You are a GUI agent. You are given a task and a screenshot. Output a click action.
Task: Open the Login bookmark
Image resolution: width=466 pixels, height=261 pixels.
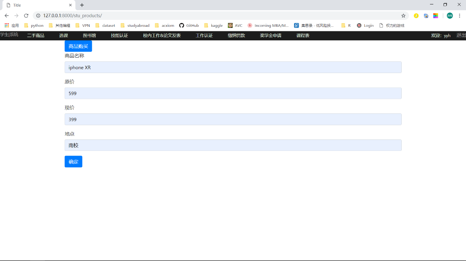[365, 25]
